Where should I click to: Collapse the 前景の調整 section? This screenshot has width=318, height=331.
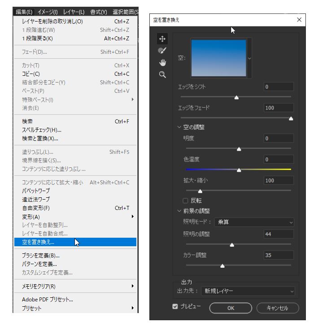pos(179,211)
